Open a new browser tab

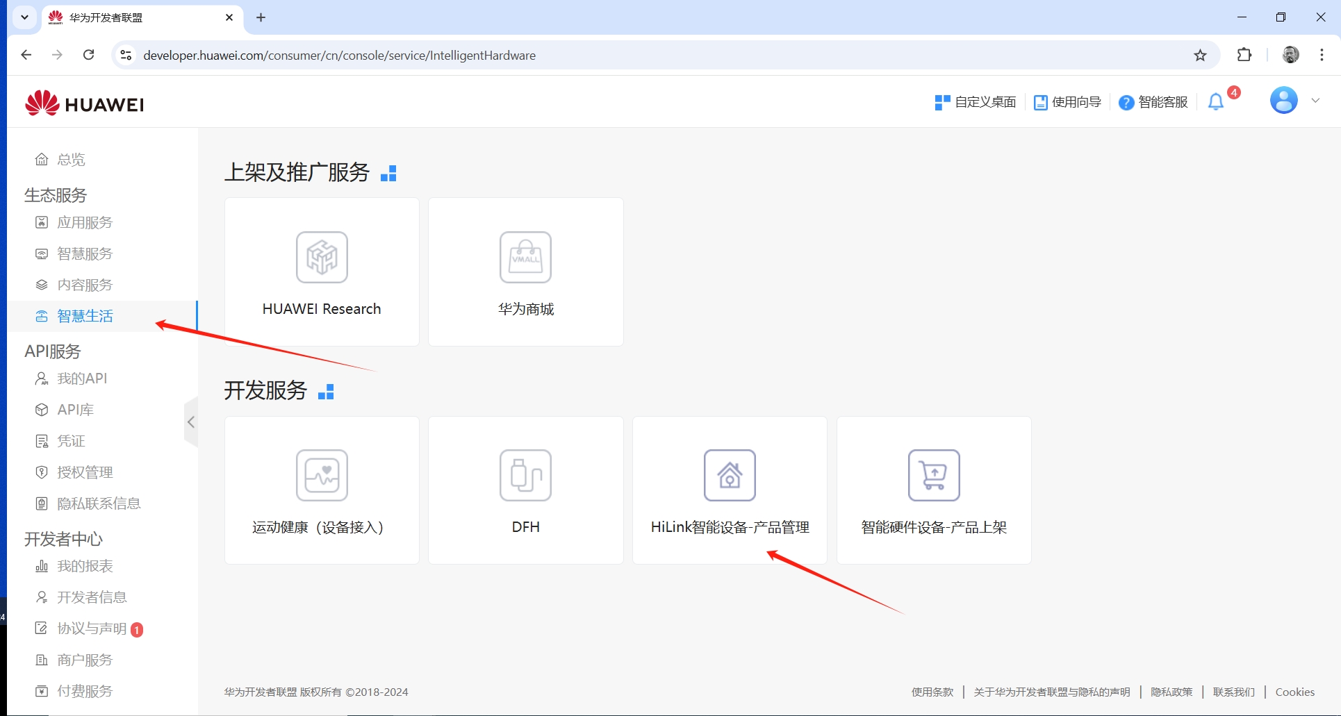261,17
